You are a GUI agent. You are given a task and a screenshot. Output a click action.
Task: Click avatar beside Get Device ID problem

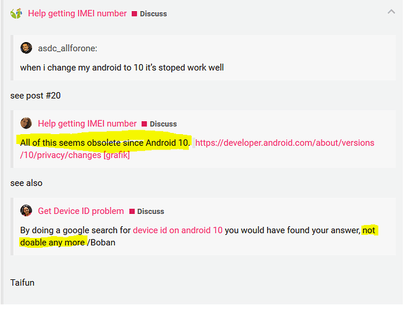coord(27,210)
